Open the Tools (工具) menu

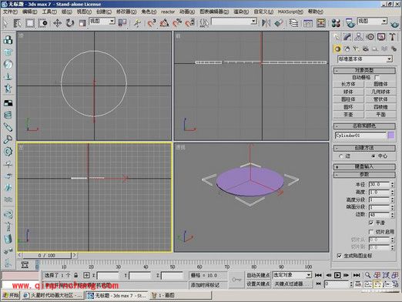tap(49, 12)
